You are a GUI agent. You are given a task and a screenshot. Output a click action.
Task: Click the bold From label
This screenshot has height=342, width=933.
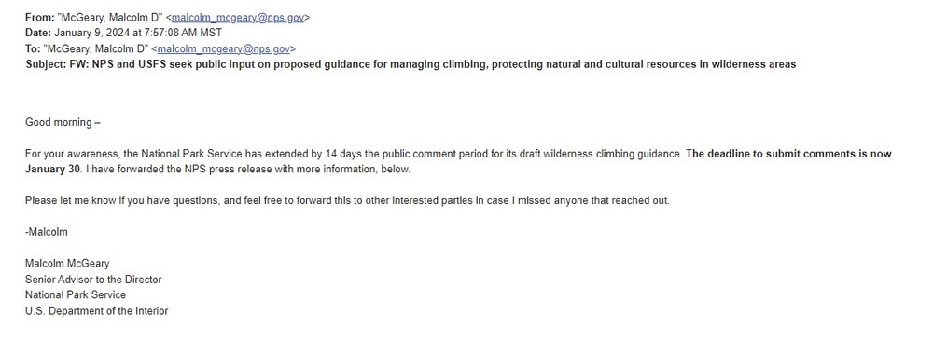pyautogui.click(x=39, y=18)
